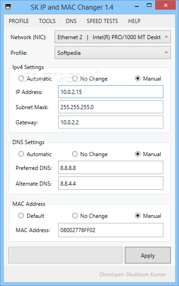Open the HELP menu
This screenshot has width=179, height=286.
coord(134,21)
